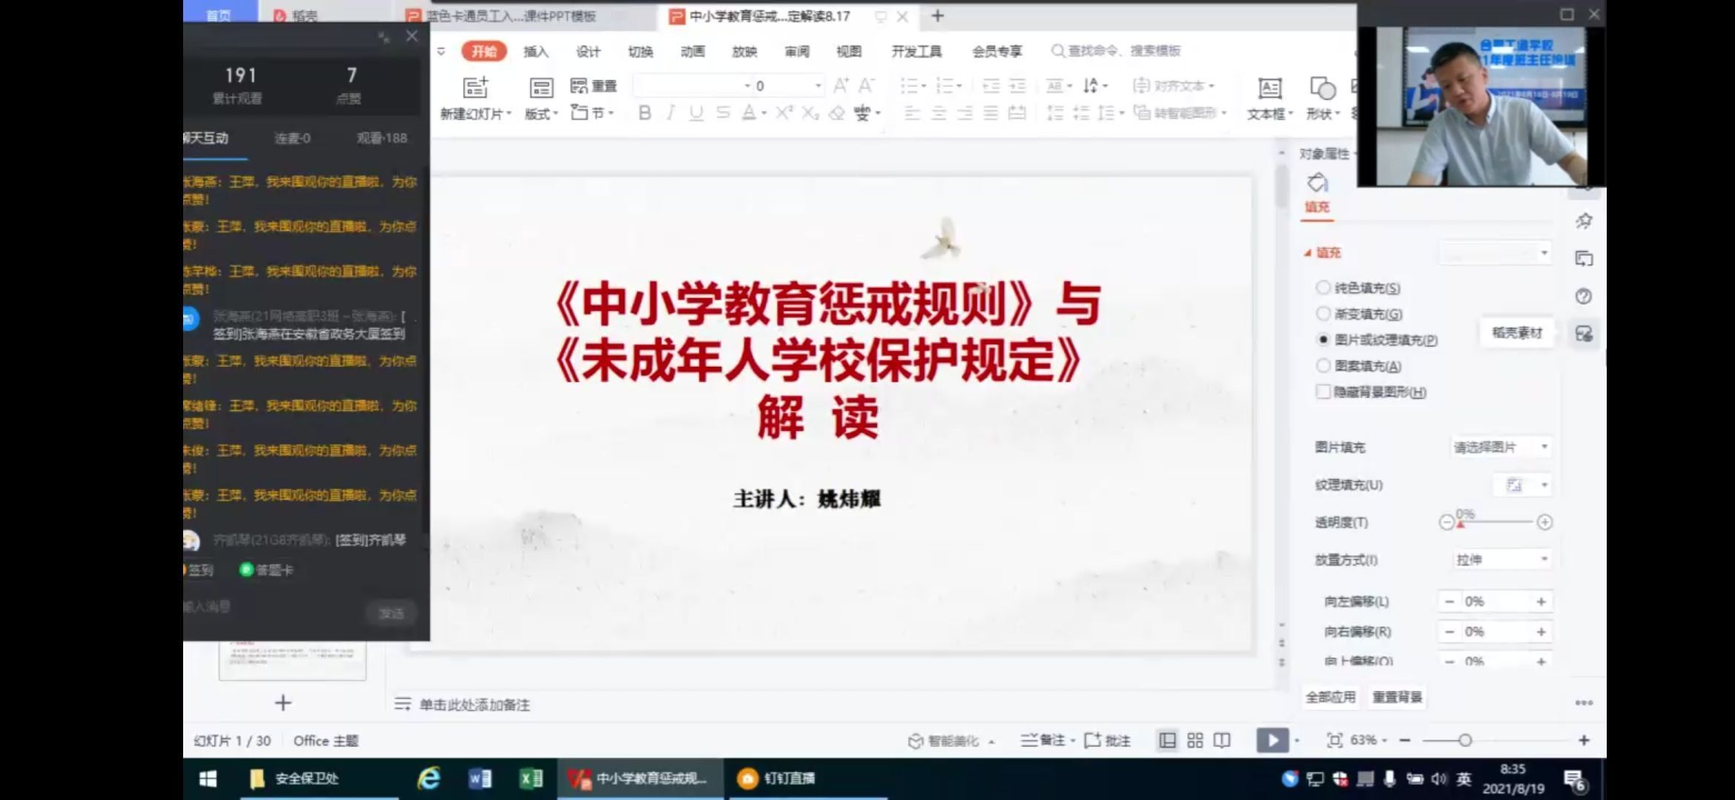This screenshot has height=800, width=1735.
Task: Check the 隐藏背景图形 checkbox
Action: (x=1323, y=392)
